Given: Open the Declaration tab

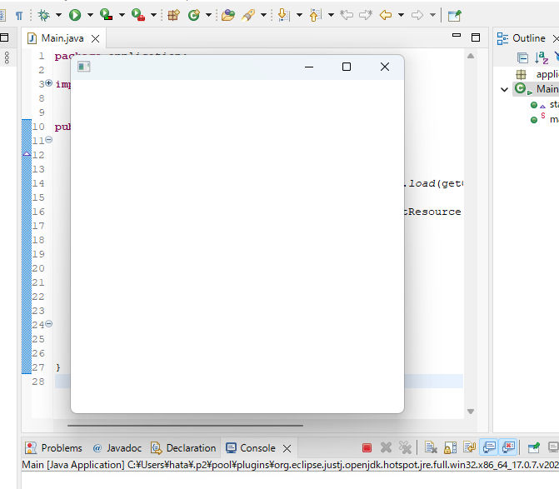Looking at the screenshot, I should point(183,448).
